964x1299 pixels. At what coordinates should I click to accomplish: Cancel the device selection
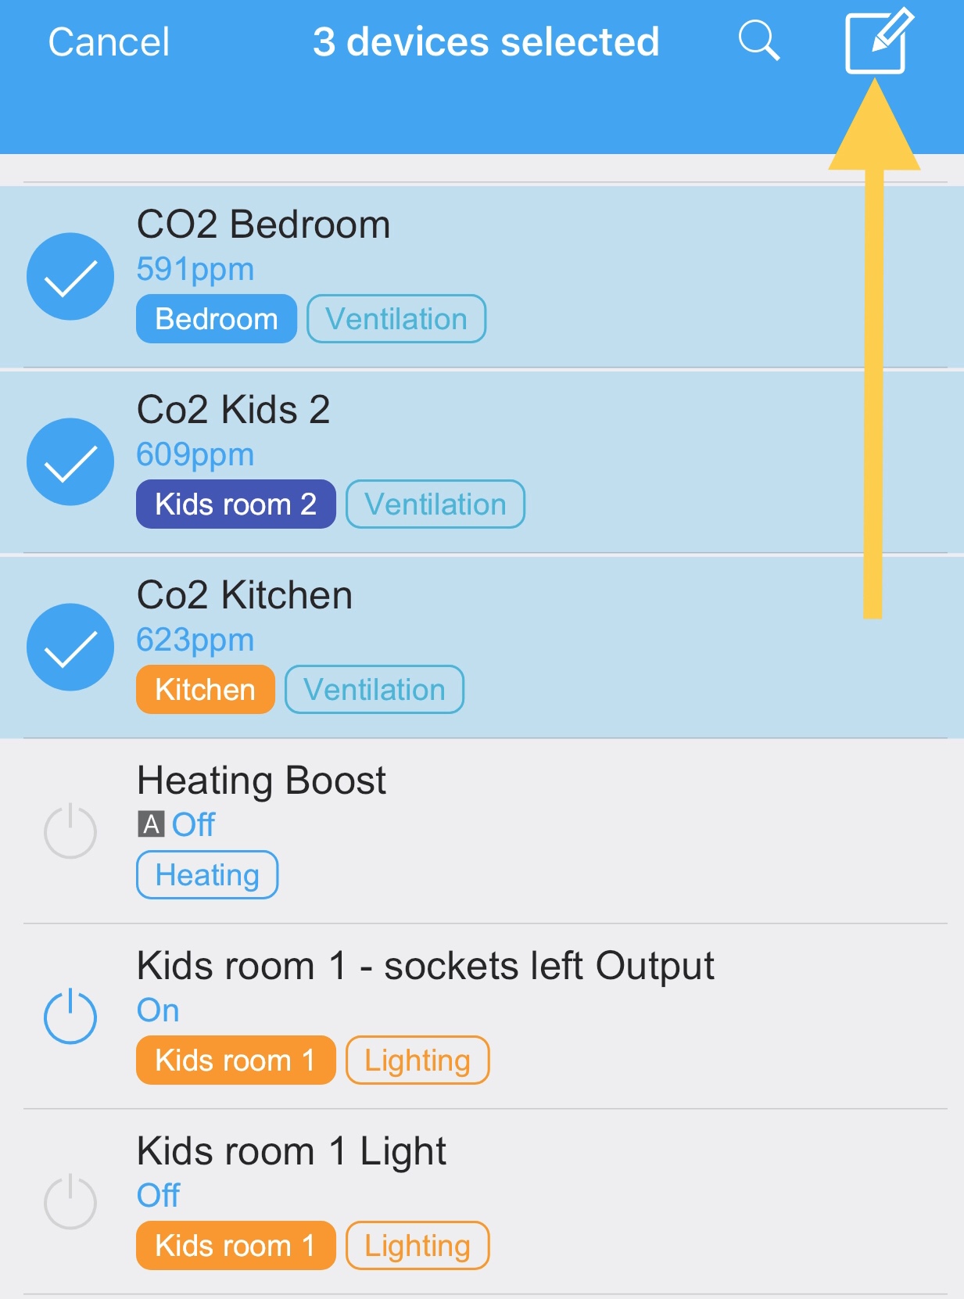(x=109, y=42)
